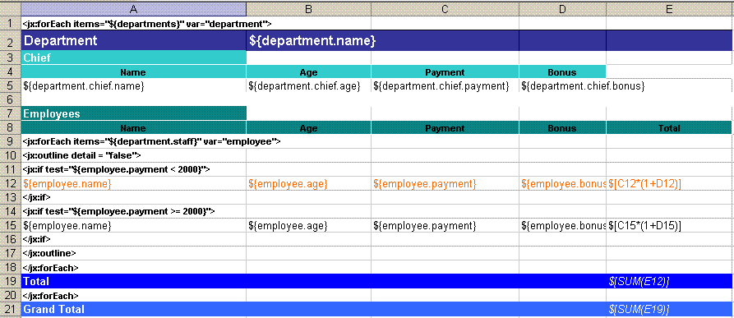Select the jx:outline detail tag cell

point(134,155)
